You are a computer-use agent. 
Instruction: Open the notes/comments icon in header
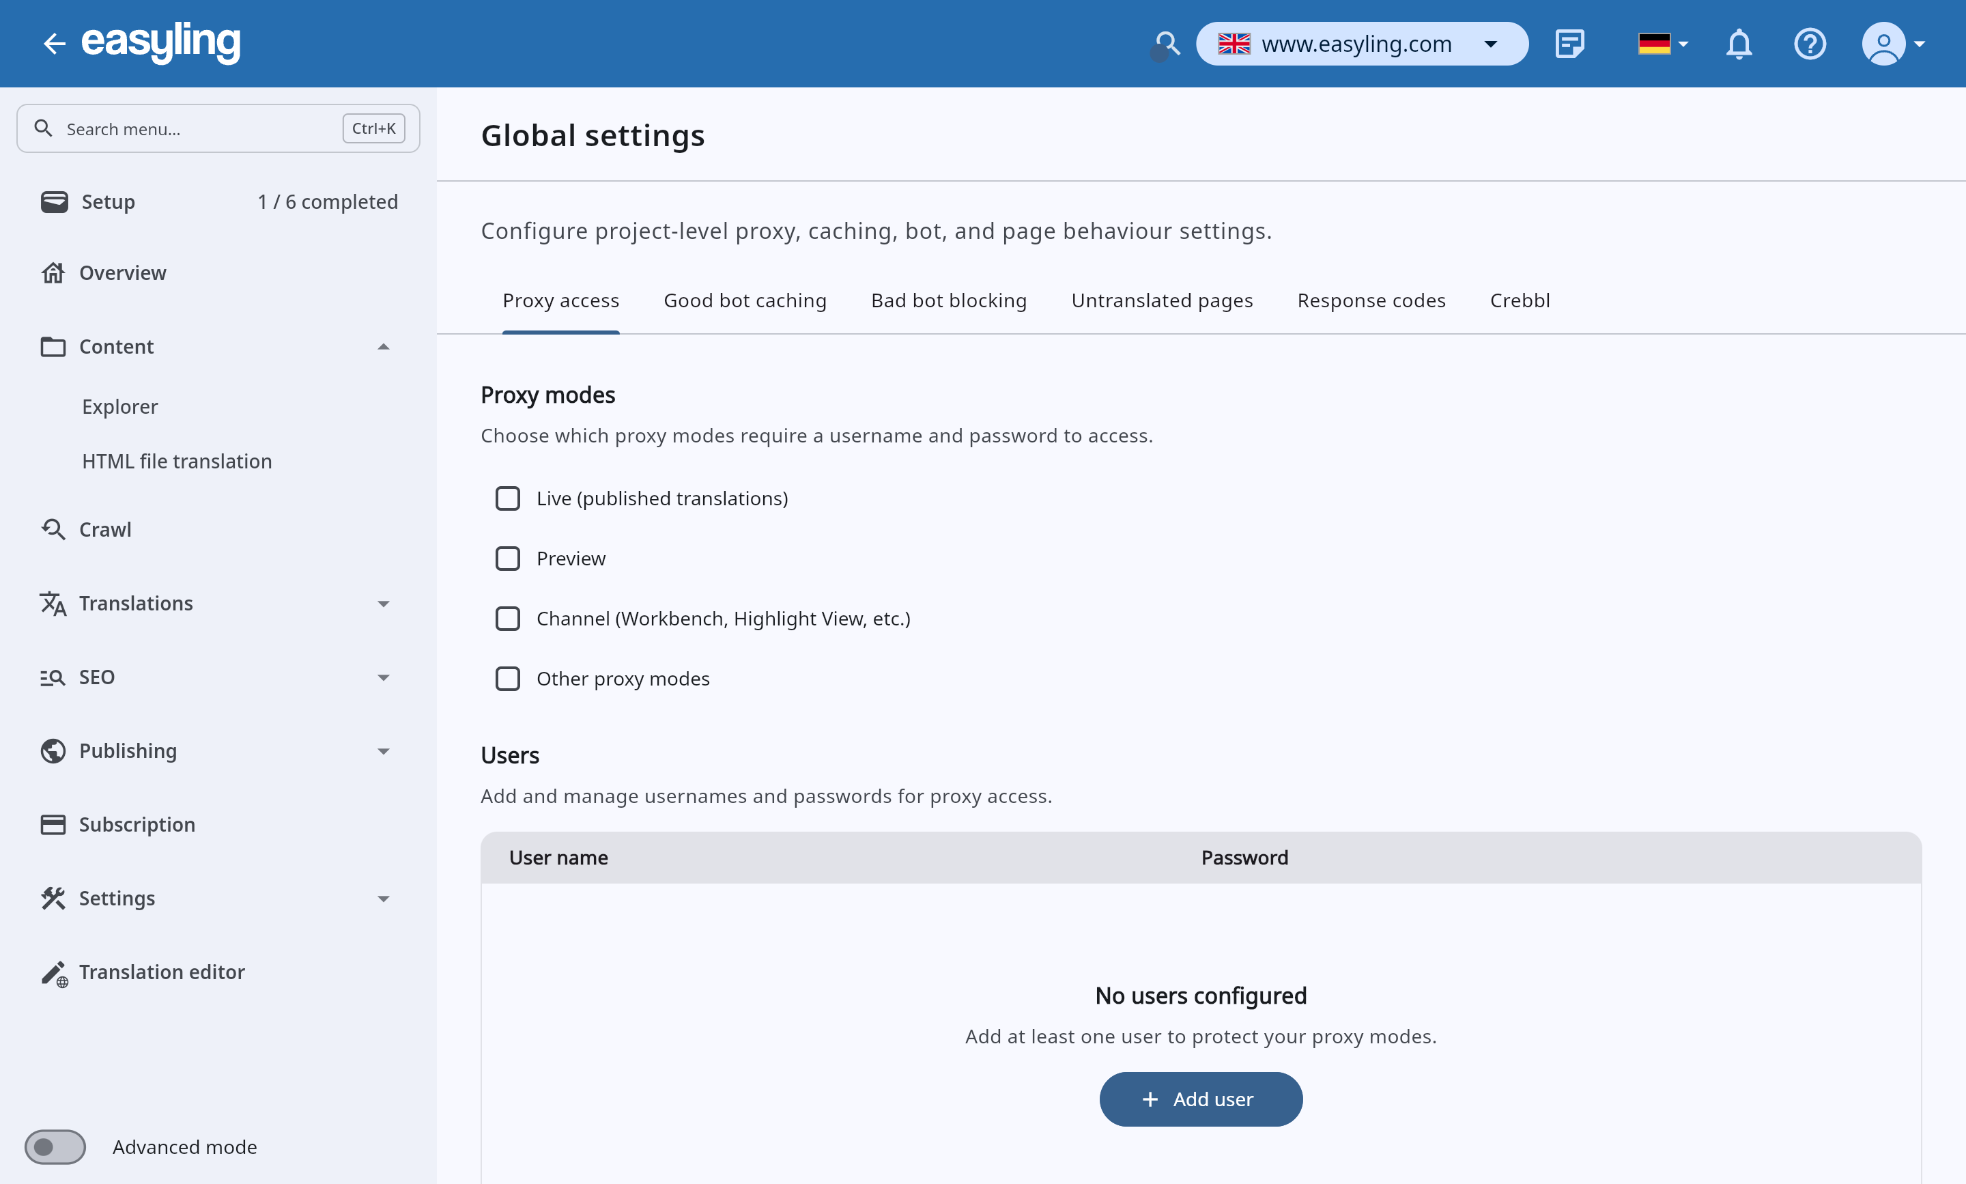(x=1569, y=43)
